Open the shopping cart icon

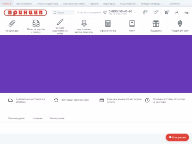click(x=166, y=12)
